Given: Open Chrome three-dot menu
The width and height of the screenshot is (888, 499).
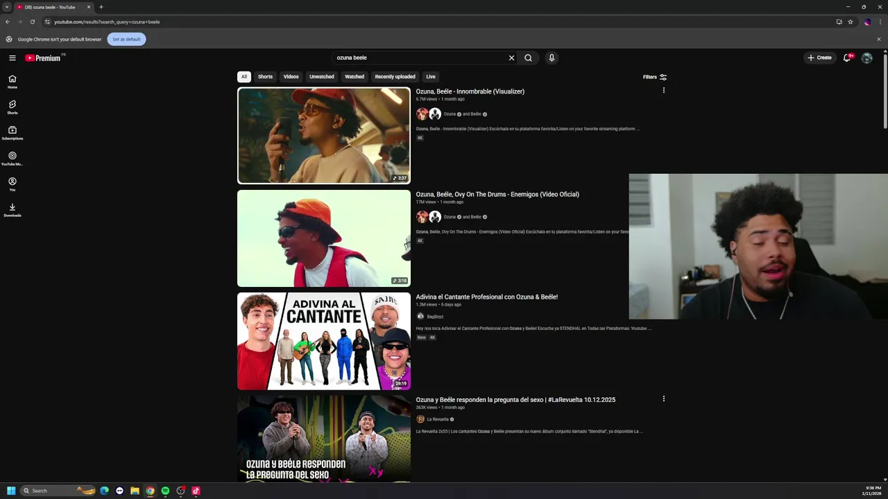Looking at the screenshot, I should tap(879, 21).
